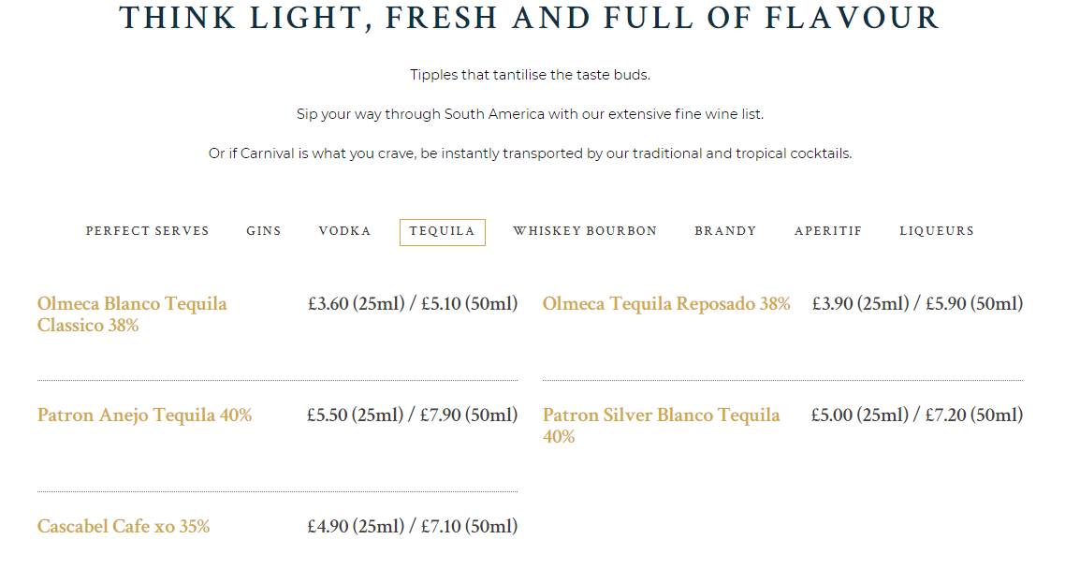Select the Aperitif tab

coord(828,231)
